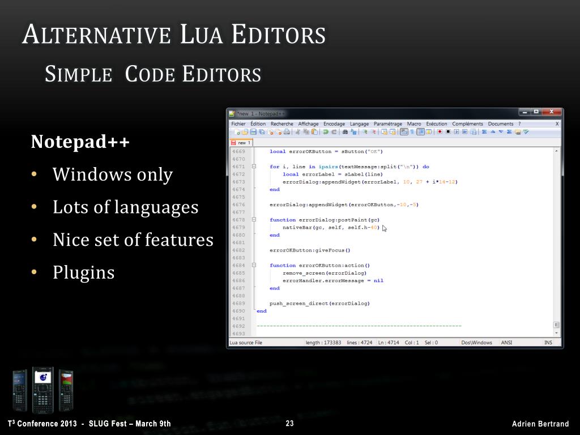Click the Copy toolbar icon
580x435 pixels.
[306, 131]
